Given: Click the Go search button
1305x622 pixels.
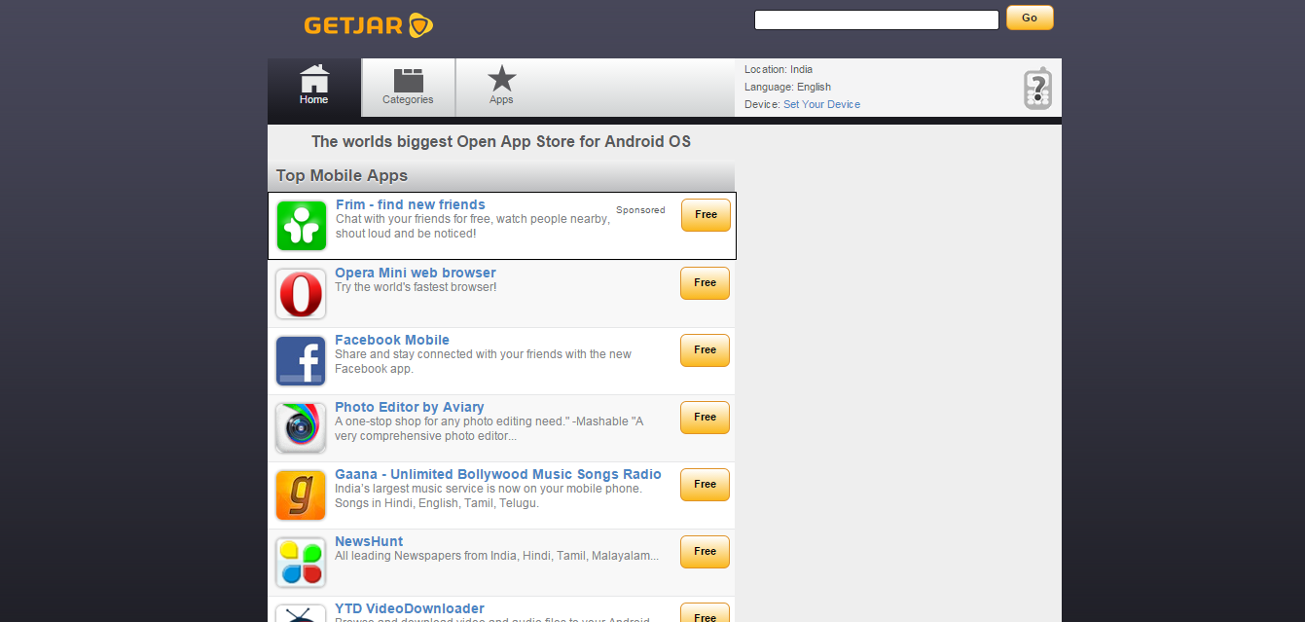Looking at the screenshot, I should coord(1030,18).
